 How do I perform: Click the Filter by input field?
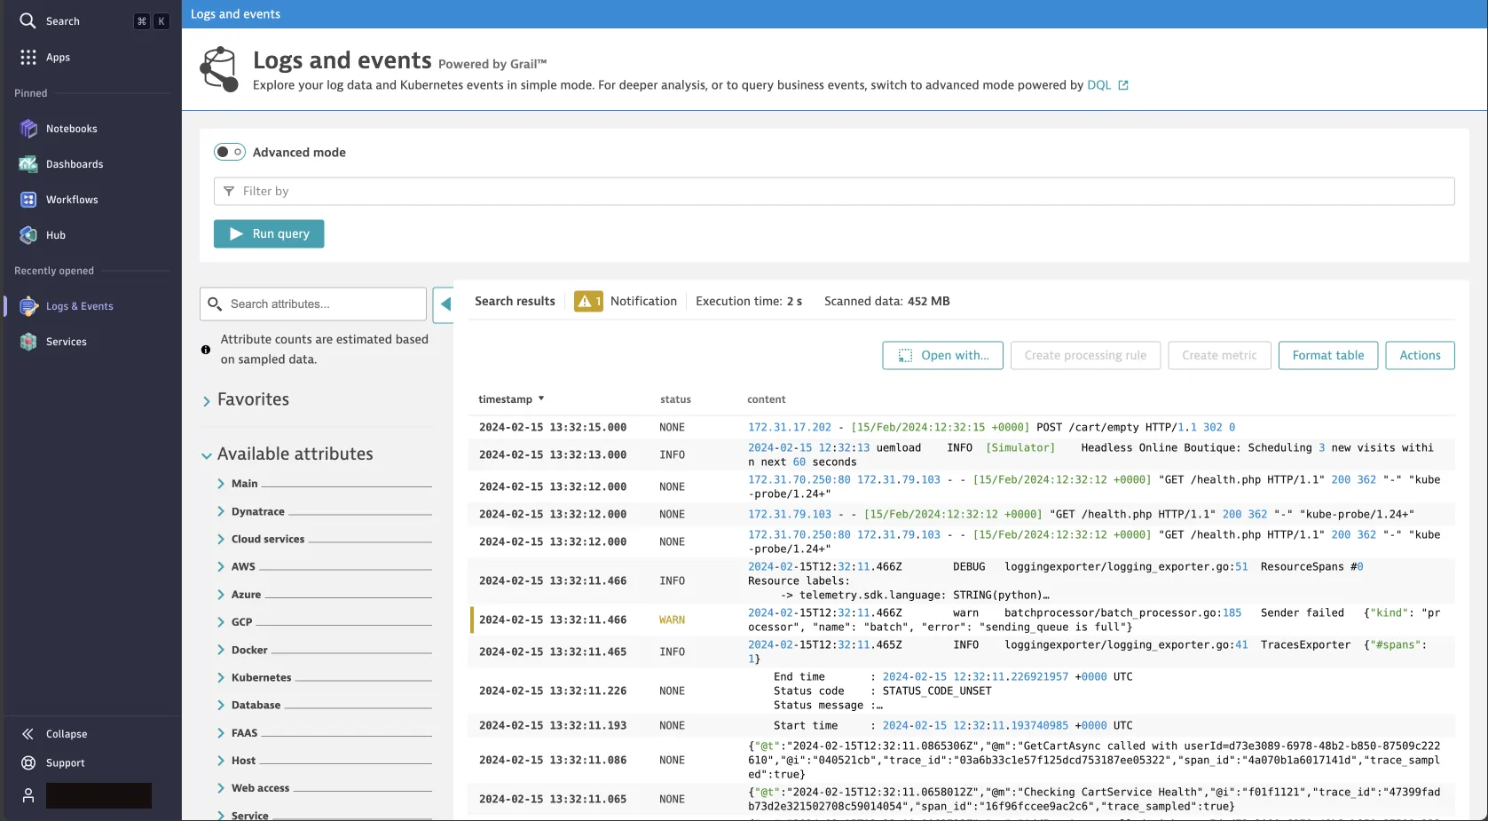point(834,191)
